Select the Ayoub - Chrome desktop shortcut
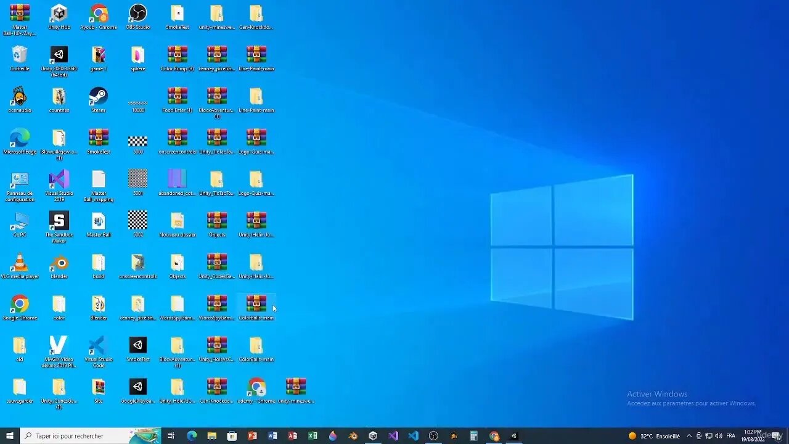The image size is (789, 444). point(99,17)
